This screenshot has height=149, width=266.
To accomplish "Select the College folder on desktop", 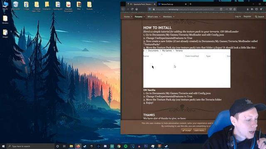I will click(26, 5).
